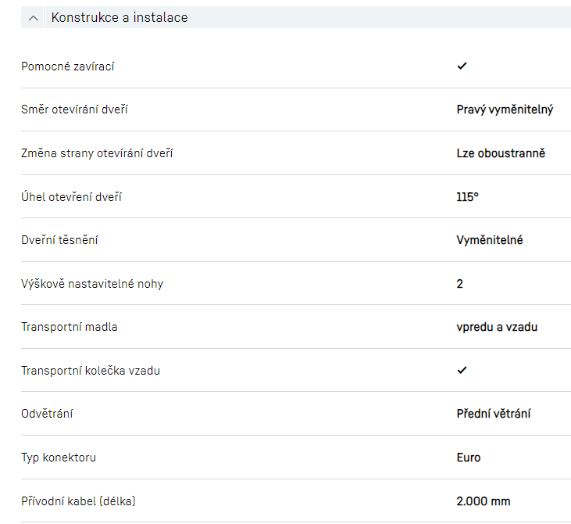Click the checkmark beside Pomocné zavírací

click(x=462, y=66)
